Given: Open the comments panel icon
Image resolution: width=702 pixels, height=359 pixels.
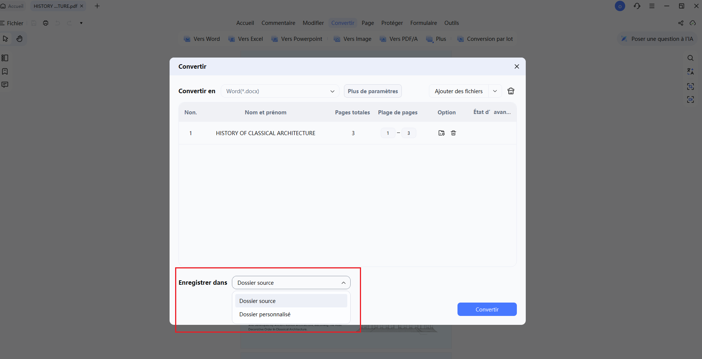Looking at the screenshot, I should click(x=5, y=85).
